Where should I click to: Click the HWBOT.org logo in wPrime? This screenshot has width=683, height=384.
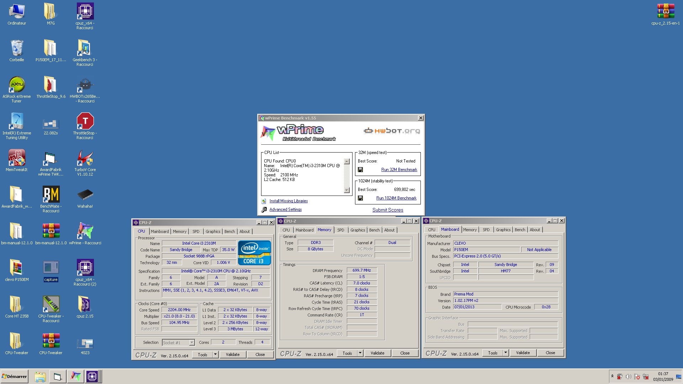[392, 131]
